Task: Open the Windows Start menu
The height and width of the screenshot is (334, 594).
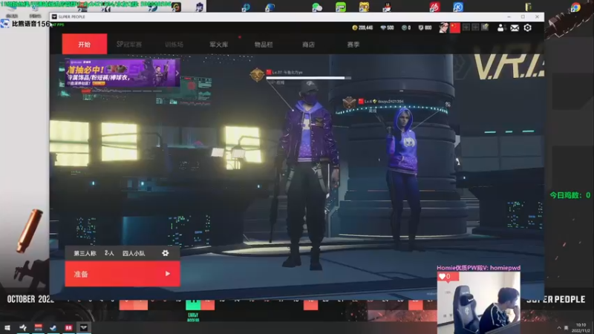Action: point(7,327)
